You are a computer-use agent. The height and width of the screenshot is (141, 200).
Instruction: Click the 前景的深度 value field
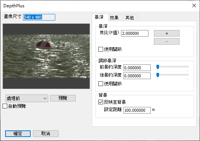[137, 68]
